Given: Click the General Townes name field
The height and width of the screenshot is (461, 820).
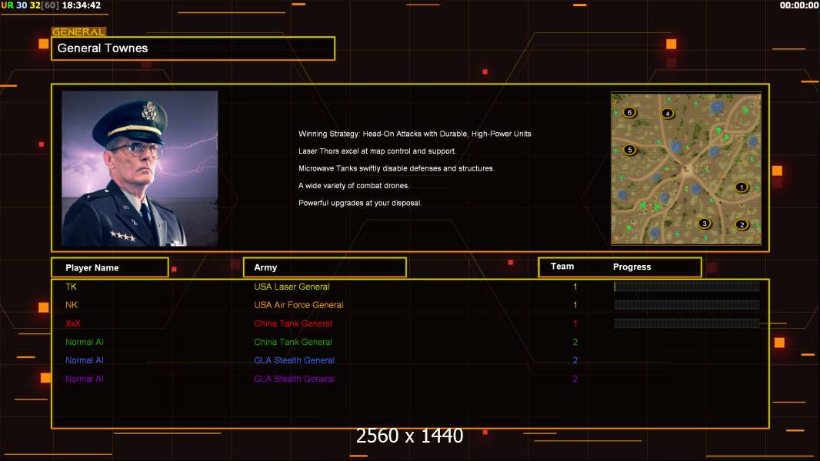Looking at the screenshot, I should coord(193,48).
